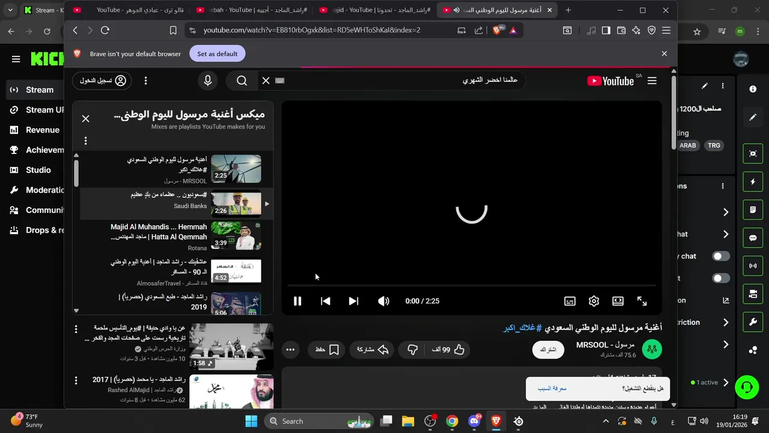Reload the page in Brave
The width and height of the screenshot is (769, 433).
105,30
